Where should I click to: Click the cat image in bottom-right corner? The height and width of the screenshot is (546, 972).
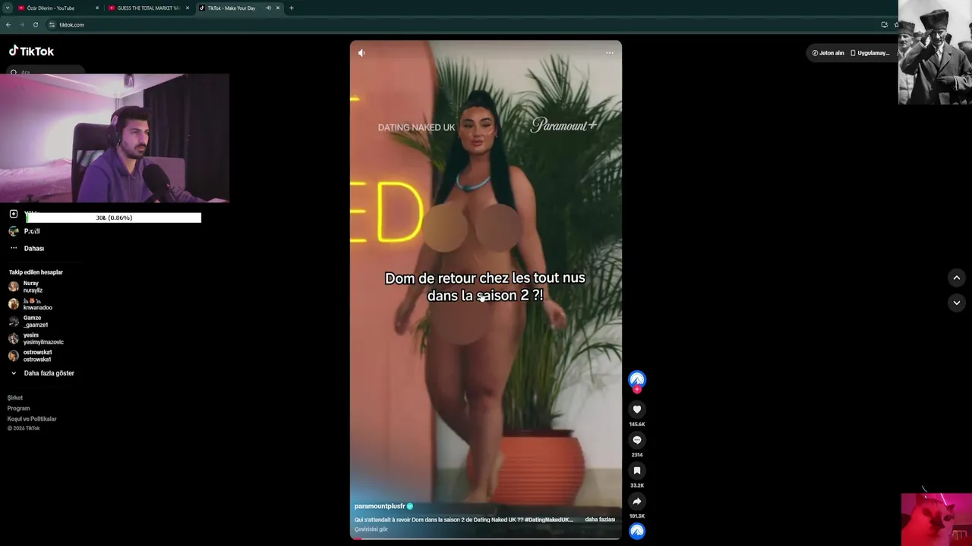(936, 519)
